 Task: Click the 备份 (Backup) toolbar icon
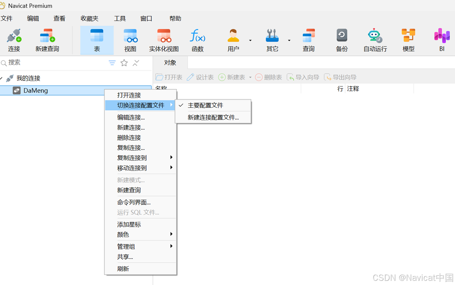click(342, 40)
